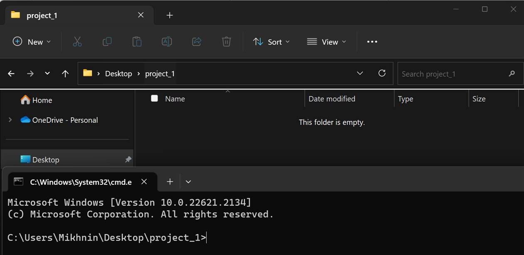The width and height of the screenshot is (524, 255).
Task: Open the New item dropdown
Action: [32, 42]
